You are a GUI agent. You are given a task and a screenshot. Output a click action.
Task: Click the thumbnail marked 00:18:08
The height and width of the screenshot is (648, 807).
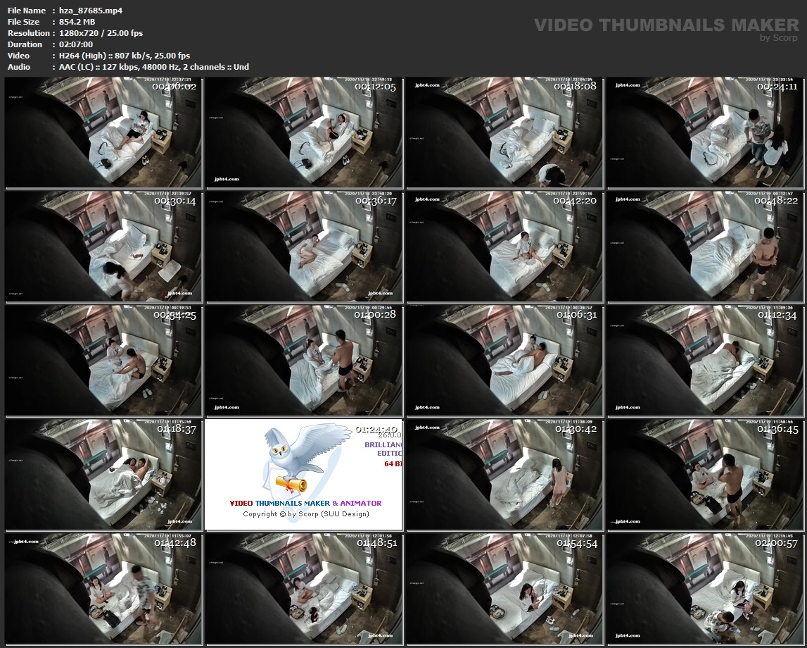pos(505,133)
